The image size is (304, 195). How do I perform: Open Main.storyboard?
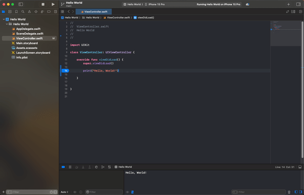coord(27,43)
